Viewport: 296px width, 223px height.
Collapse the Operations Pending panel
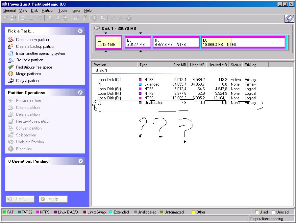[x=81, y=161]
